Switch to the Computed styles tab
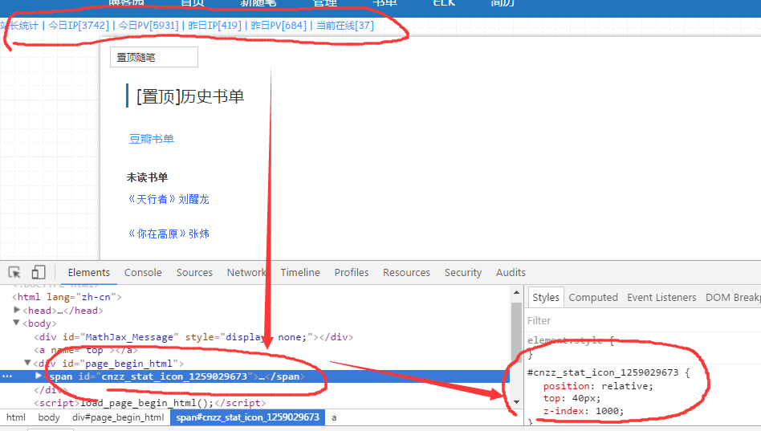Viewport: 761px width, 431px height. (593, 297)
